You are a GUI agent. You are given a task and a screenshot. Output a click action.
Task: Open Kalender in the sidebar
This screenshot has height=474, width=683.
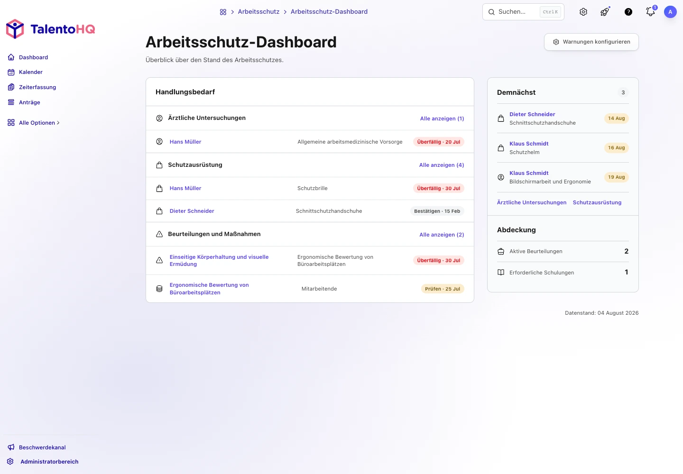point(31,72)
